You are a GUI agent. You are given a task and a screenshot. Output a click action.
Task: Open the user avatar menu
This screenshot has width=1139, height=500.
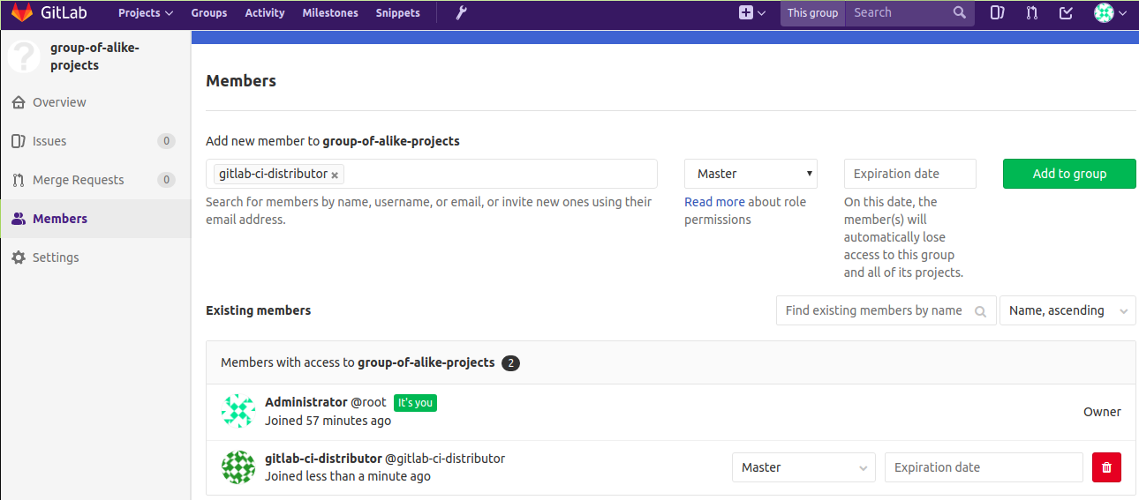click(1110, 12)
